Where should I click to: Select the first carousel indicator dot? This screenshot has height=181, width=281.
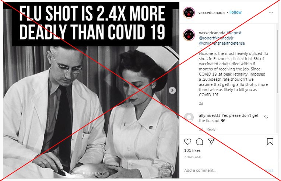[84, 173]
